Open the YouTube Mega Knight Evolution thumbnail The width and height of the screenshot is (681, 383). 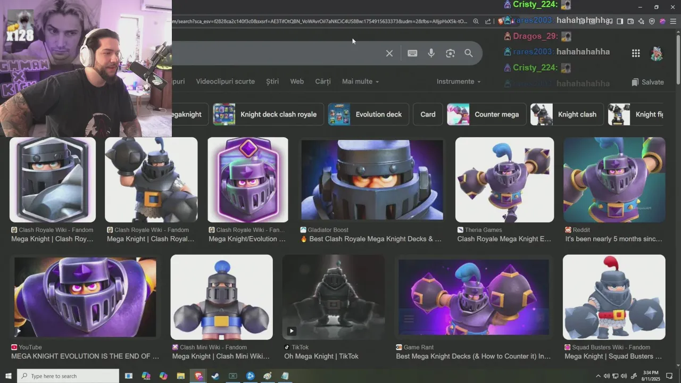[x=85, y=297]
